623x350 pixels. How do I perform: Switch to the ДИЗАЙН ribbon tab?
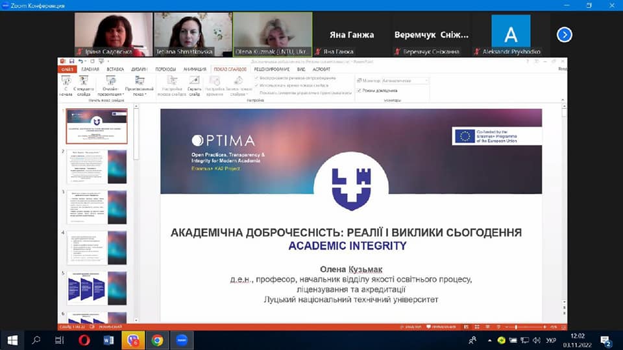(139, 69)
